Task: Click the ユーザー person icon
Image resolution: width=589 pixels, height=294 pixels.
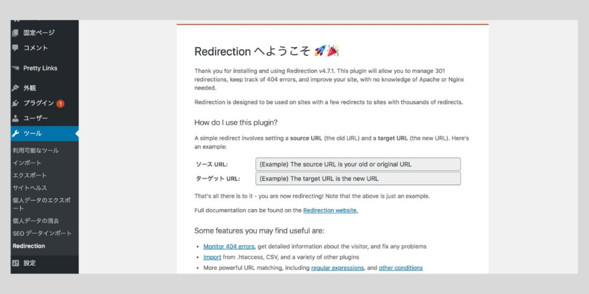Action: (x=15, y=119)
